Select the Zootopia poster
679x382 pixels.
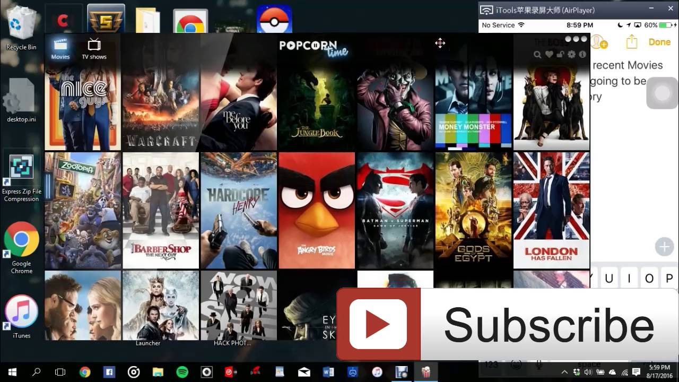(x=83, y=211)
